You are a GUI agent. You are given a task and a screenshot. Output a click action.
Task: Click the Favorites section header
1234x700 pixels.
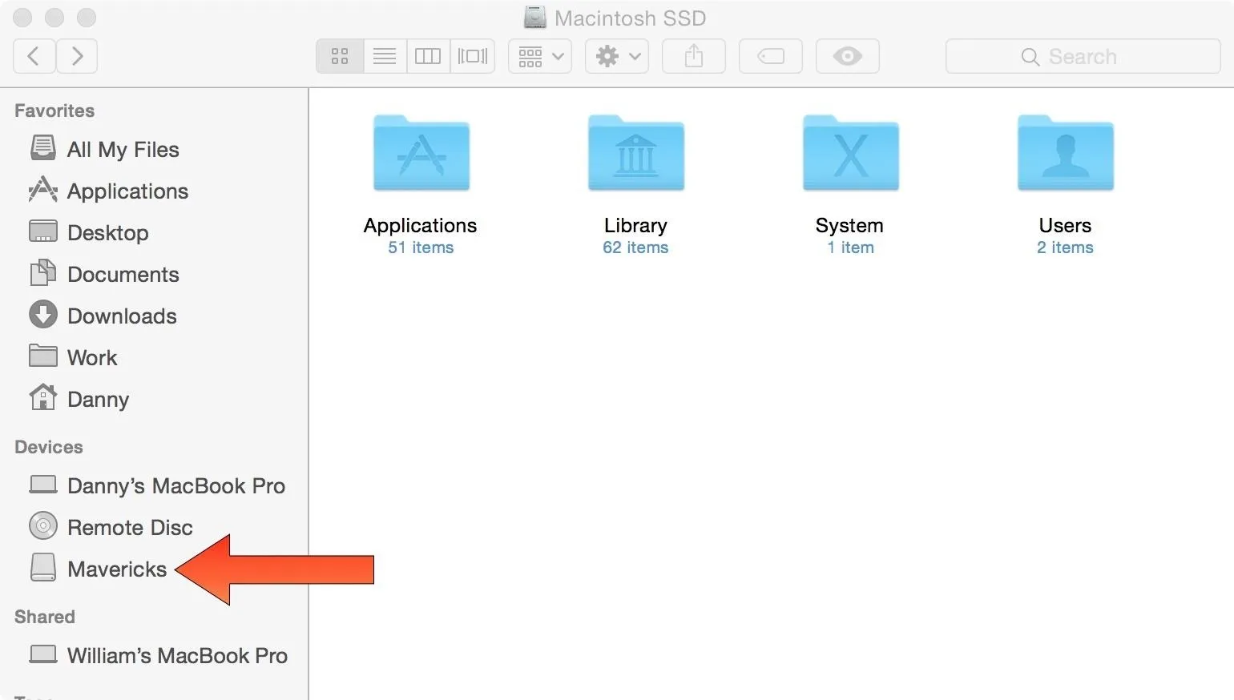[54, 111]
